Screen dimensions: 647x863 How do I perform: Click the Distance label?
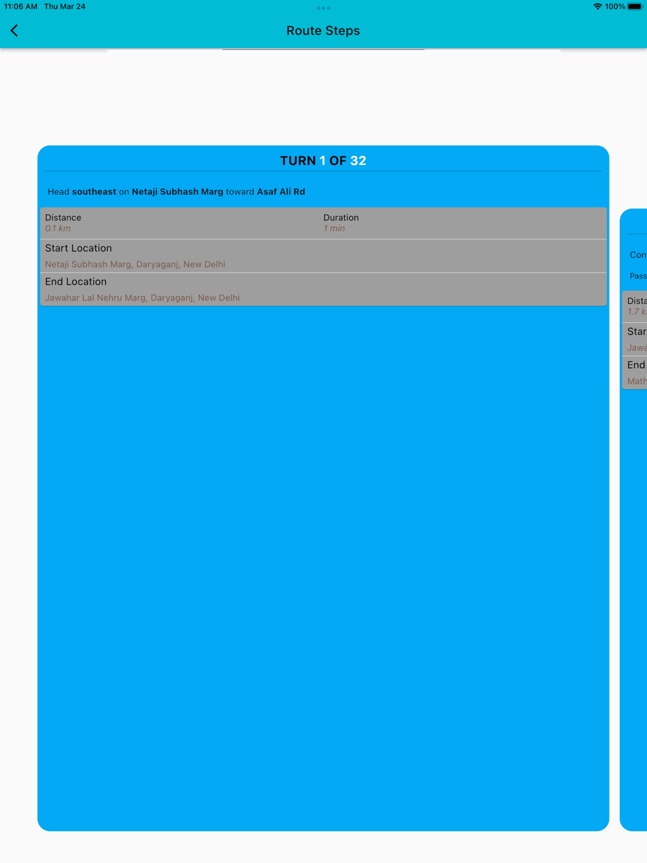pyautogui.click(x=63, y=217)
